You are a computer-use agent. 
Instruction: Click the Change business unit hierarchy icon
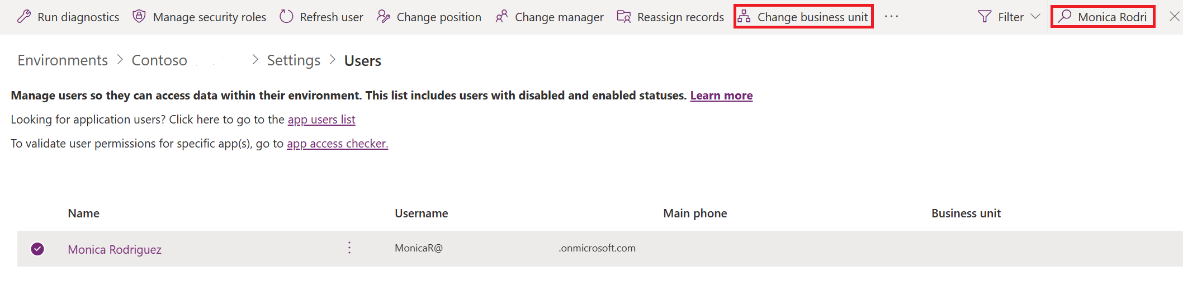click(744, 17)
